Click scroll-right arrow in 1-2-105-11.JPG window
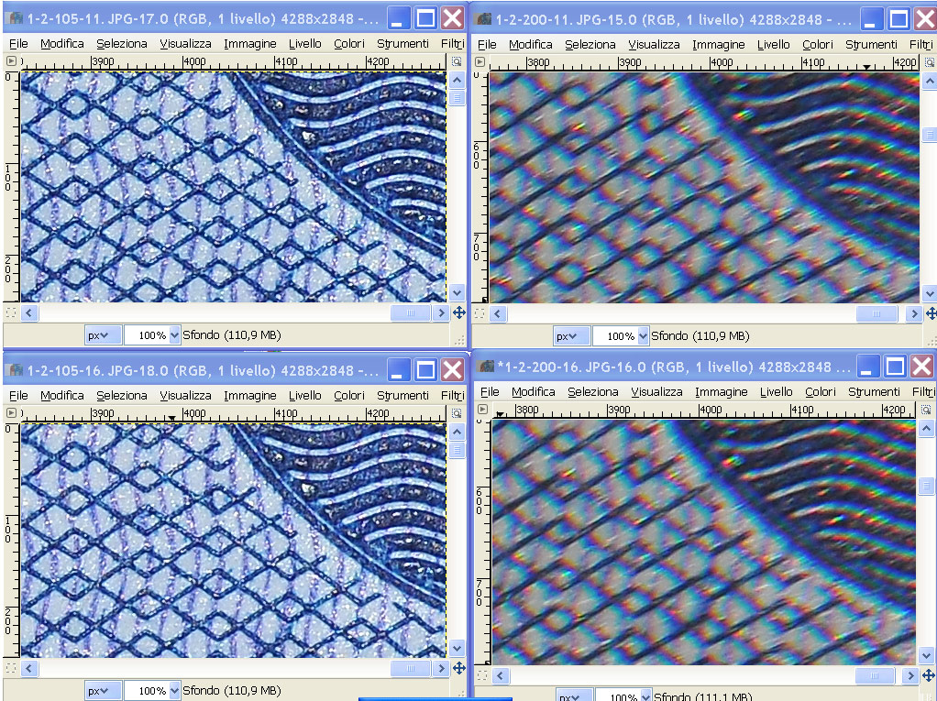The image size is (937, 701). (x=440, y=312)
